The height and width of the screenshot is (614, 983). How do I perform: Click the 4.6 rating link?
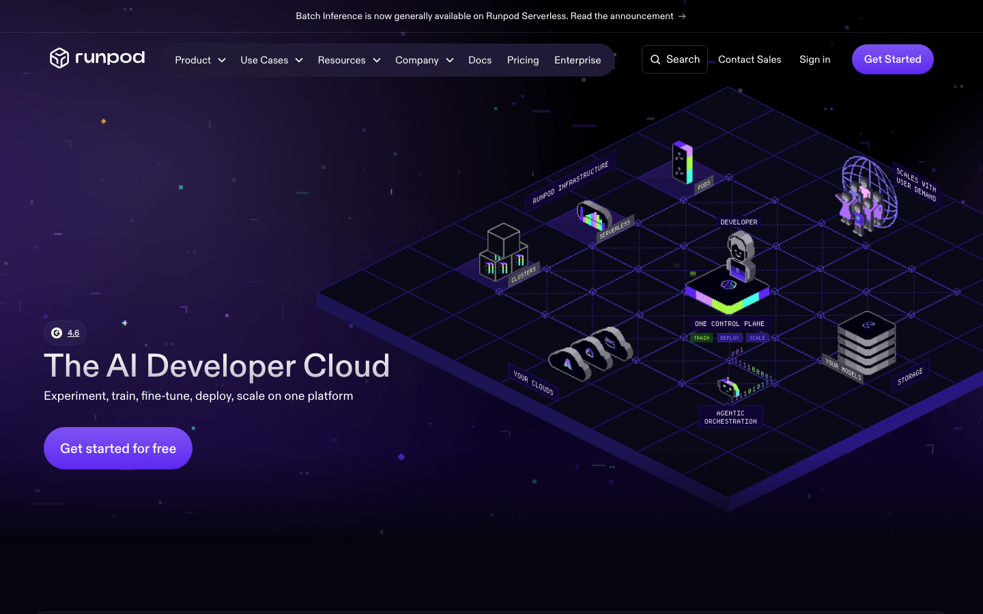73,333
